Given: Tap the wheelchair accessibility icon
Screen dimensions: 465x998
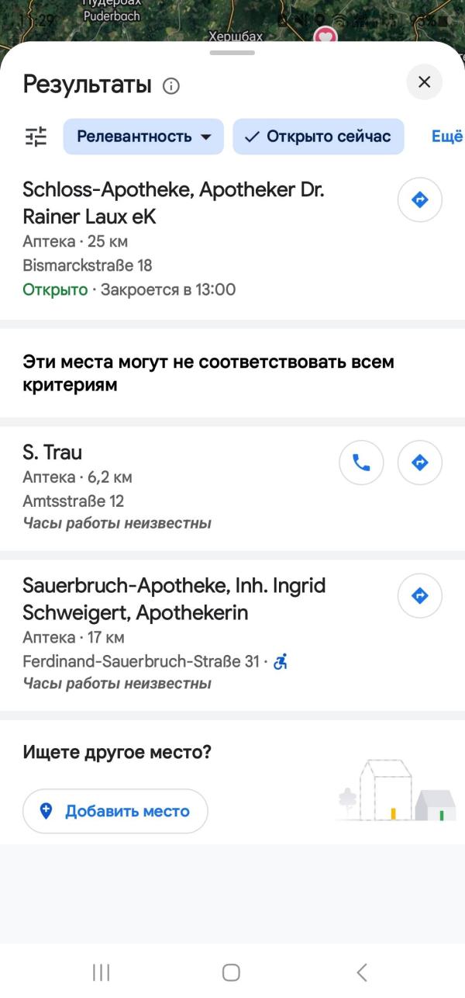Looking at the screenshot, I should [281, 662].
